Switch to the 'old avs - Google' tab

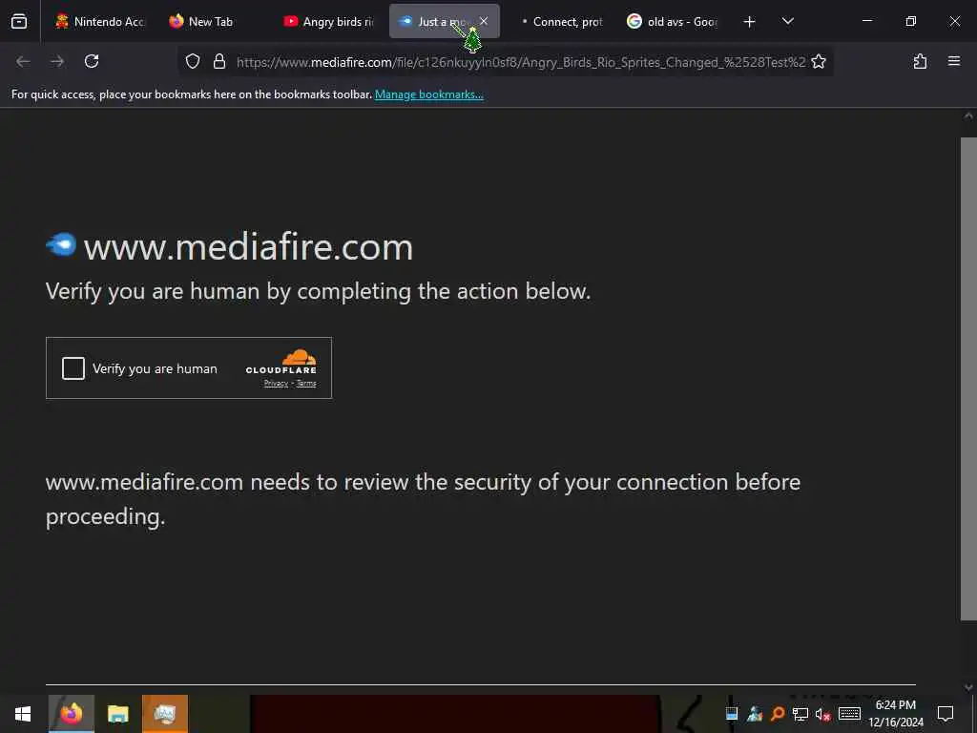[673, 21]
